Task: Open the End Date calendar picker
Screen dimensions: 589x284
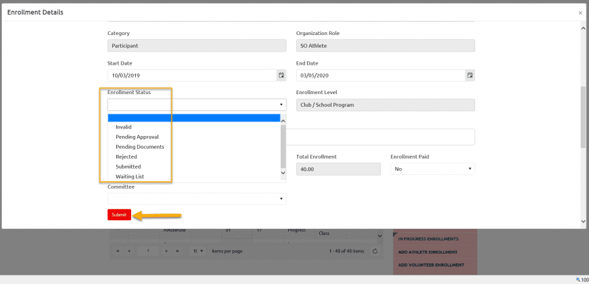Action: pyautogui.click(x=469, y=75)
